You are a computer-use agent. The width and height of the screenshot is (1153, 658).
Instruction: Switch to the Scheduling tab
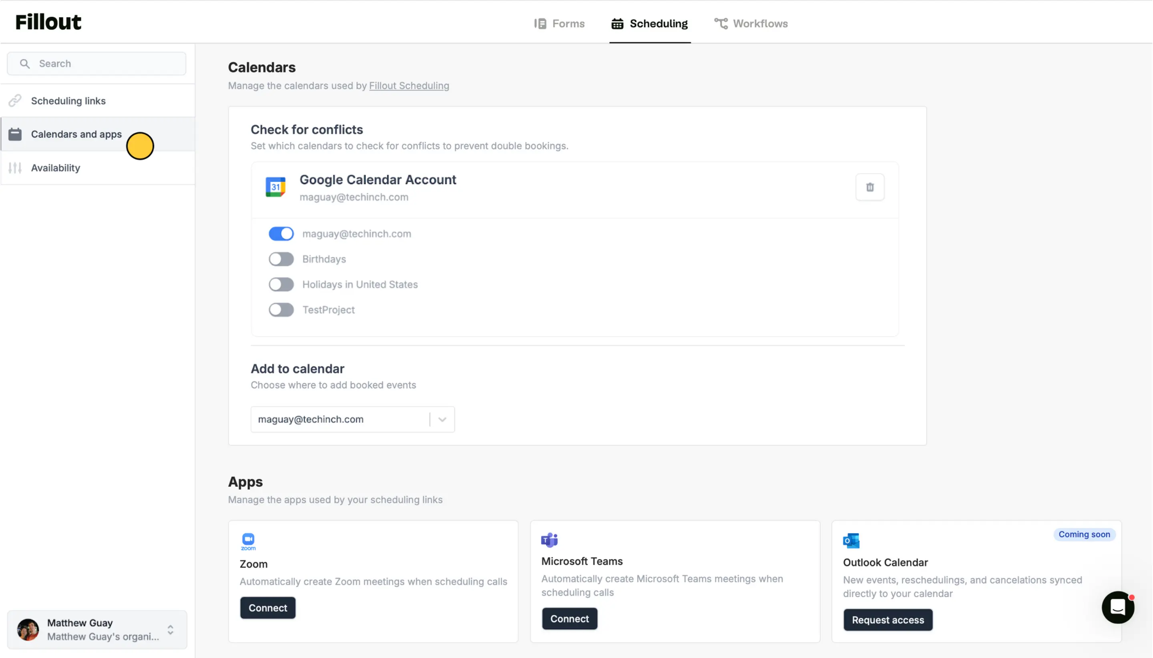pyautogui.click(x=649, y=24)
